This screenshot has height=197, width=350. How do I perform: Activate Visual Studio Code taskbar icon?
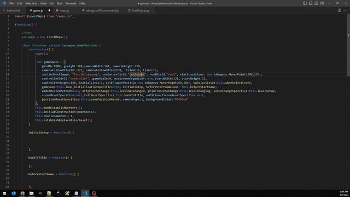pos(85,193)
